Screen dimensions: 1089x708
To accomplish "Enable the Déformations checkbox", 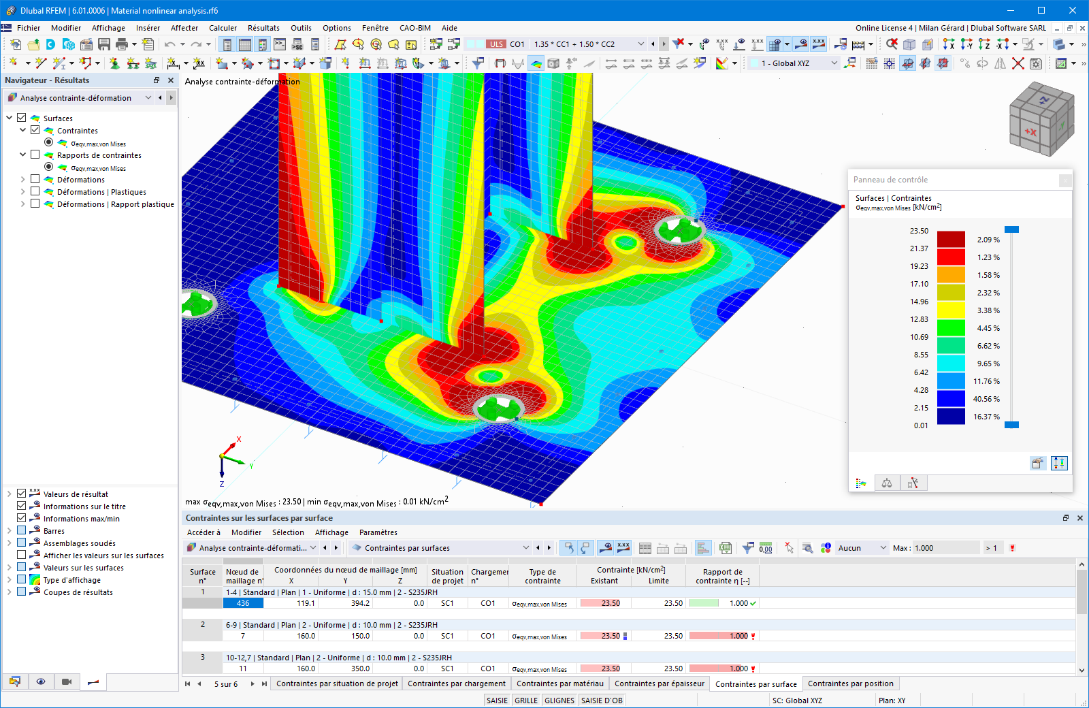I will point(35,179).
